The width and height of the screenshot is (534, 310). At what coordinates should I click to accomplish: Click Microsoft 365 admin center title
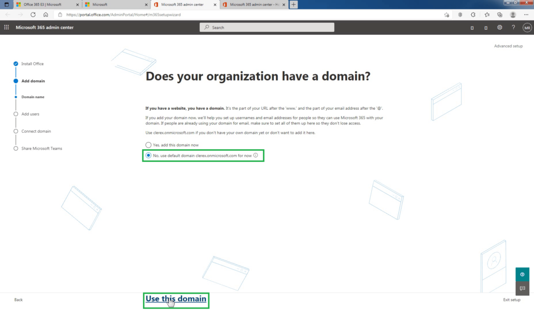point(45,28)
